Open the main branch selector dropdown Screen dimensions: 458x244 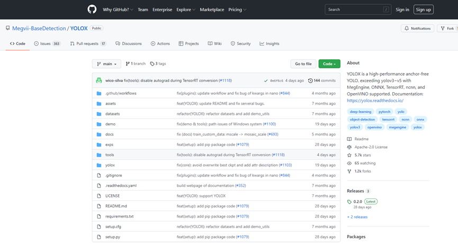(106, 64)
